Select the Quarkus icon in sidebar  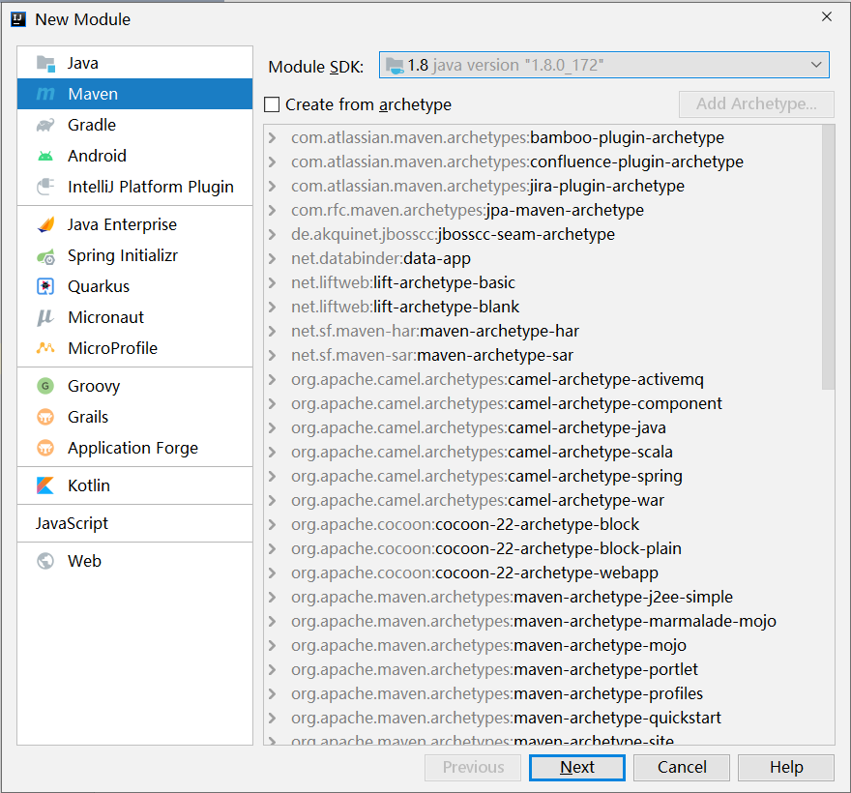pos(45,286)
